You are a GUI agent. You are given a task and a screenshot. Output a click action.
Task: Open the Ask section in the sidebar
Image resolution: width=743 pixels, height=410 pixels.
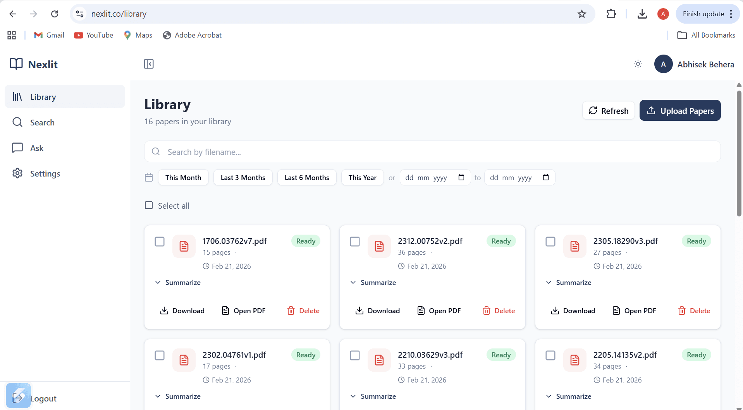tap(36, 148)
